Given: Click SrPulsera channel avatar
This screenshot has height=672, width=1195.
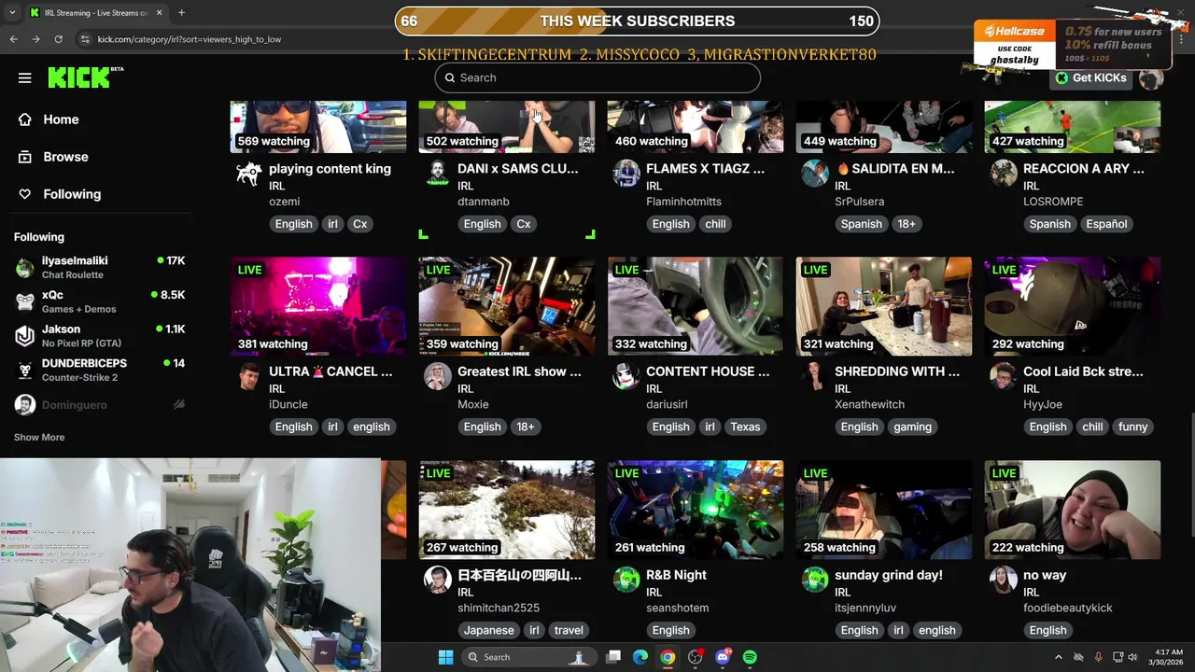Looking at the screenshot, I should (x=815, y=175).
